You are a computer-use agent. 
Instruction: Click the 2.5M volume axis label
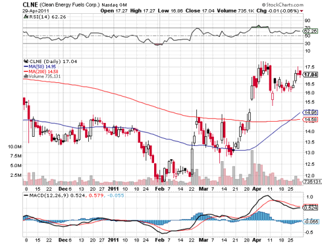coord(16,175)
